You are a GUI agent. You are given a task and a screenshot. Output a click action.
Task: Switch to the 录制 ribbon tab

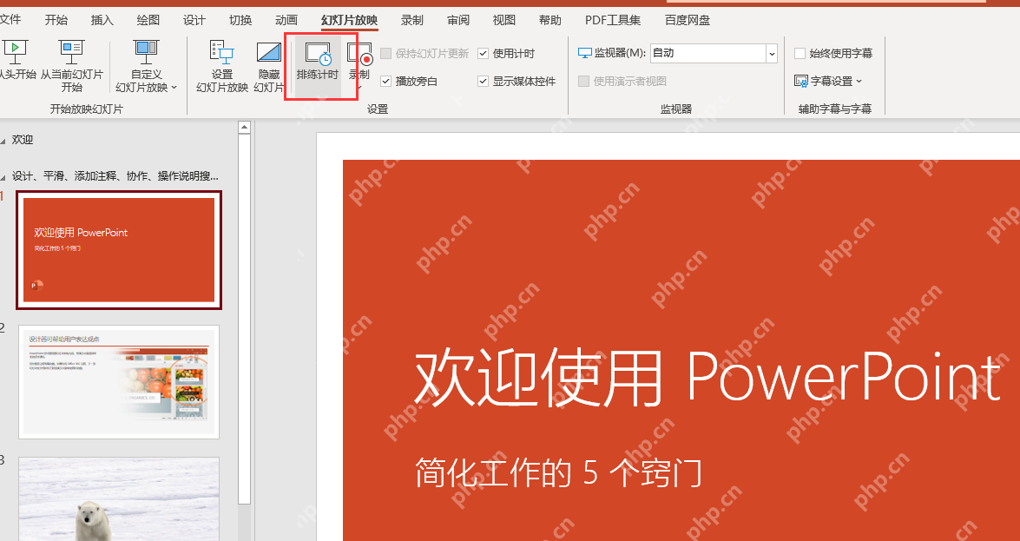pos(412,20)
